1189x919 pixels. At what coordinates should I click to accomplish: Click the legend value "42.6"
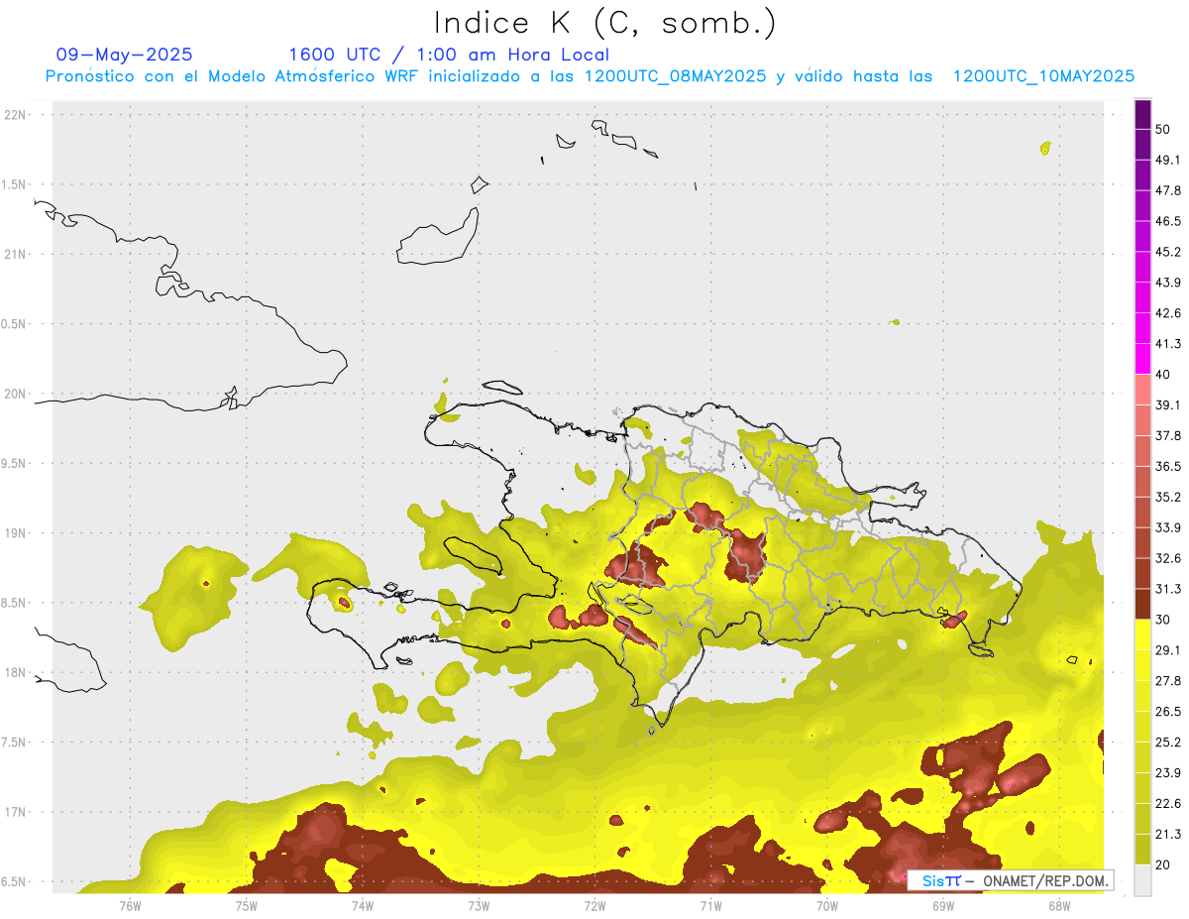pyautogui.click(x=1169, y=313)
